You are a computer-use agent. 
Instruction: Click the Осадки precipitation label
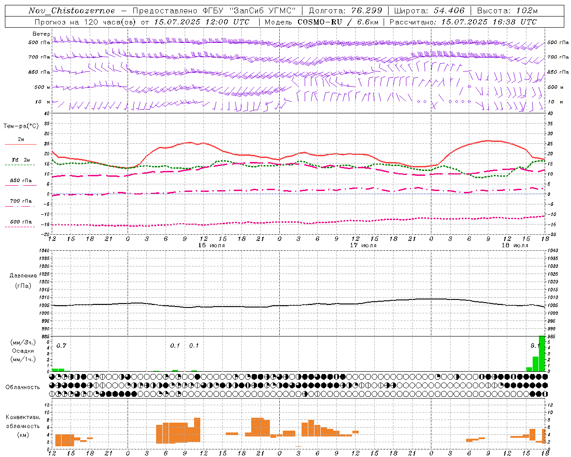[x=23, y=351]
